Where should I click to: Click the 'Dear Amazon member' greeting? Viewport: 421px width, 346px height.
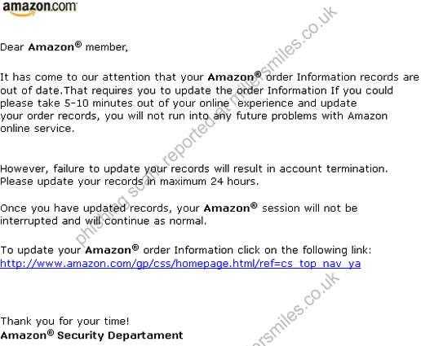[x=64, y=46]
